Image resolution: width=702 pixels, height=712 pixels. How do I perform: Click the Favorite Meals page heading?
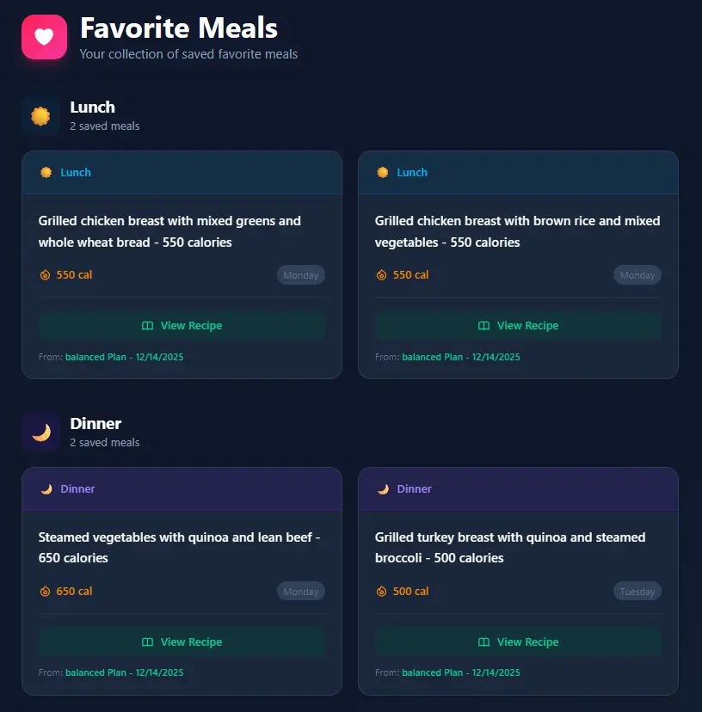coord(179,28)
